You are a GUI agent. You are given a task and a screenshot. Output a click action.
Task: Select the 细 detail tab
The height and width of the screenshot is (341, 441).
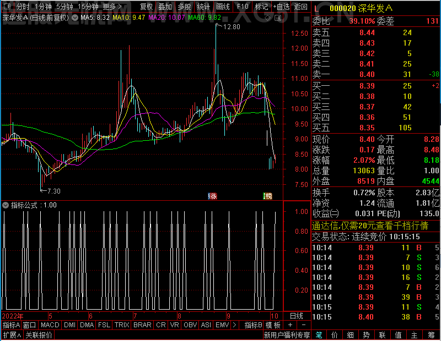click(x=351, y=335)
